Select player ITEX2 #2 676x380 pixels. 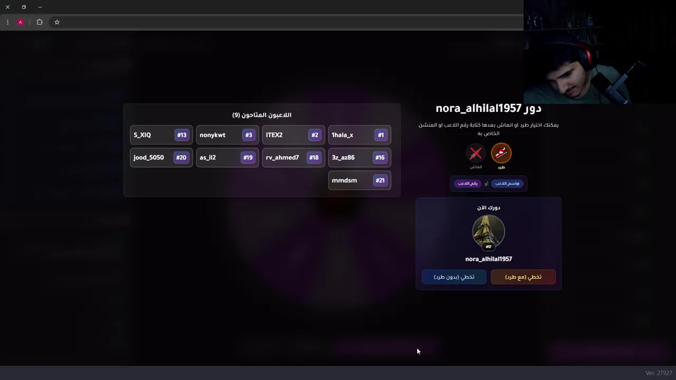point(294,135)
